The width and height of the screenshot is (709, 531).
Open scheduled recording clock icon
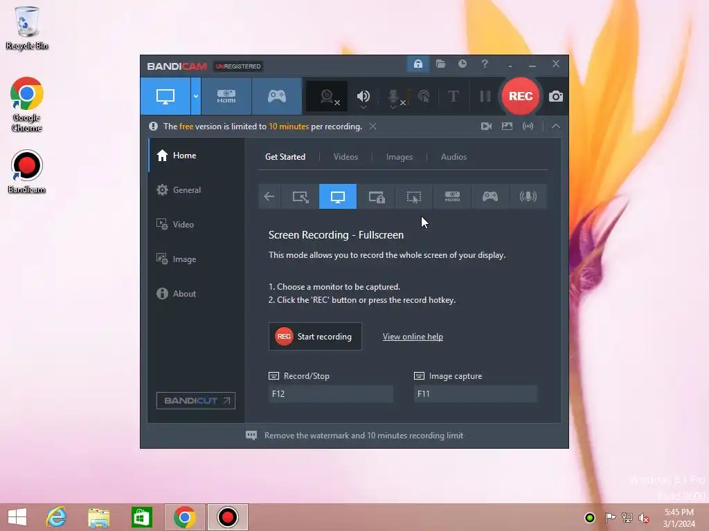[462, 64]
